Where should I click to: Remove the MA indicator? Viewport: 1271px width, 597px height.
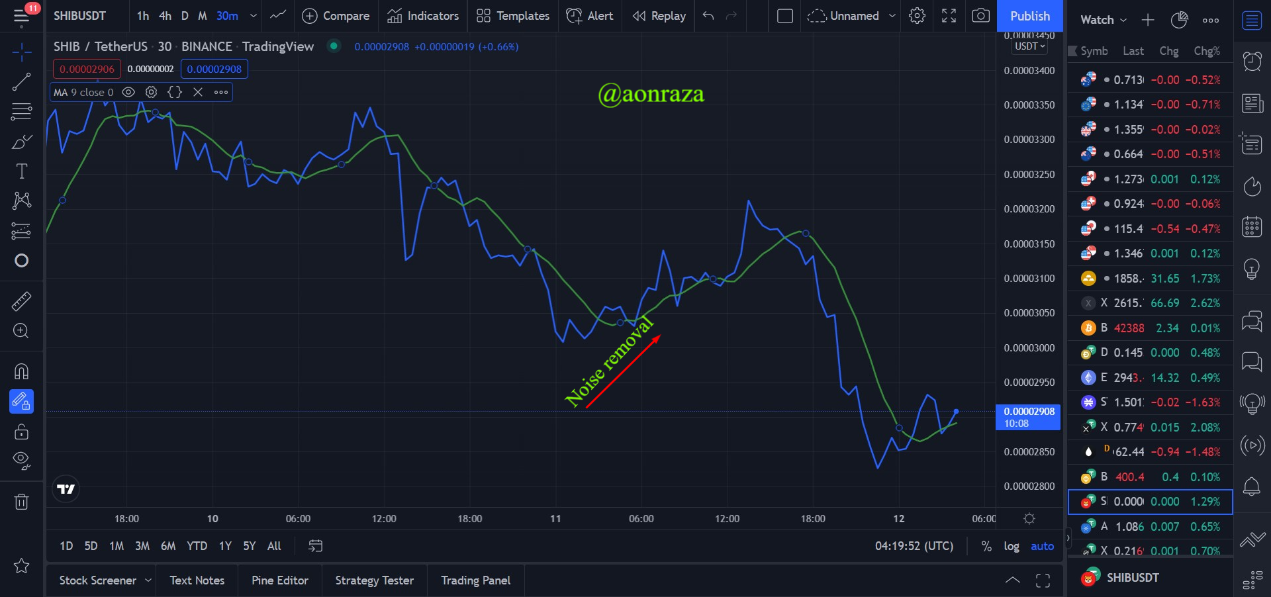(x=198, y=92)
